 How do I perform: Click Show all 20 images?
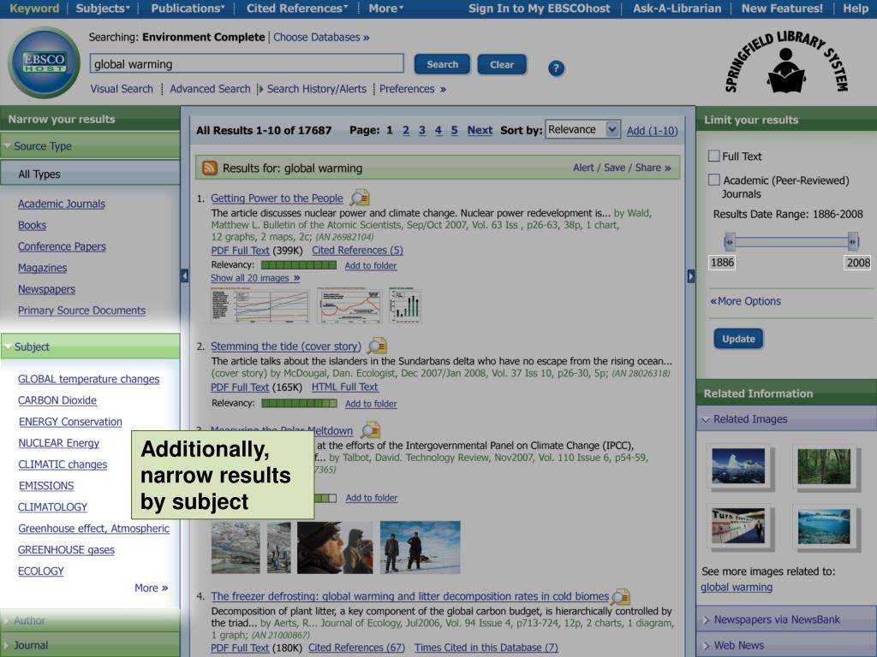(255, 278)
